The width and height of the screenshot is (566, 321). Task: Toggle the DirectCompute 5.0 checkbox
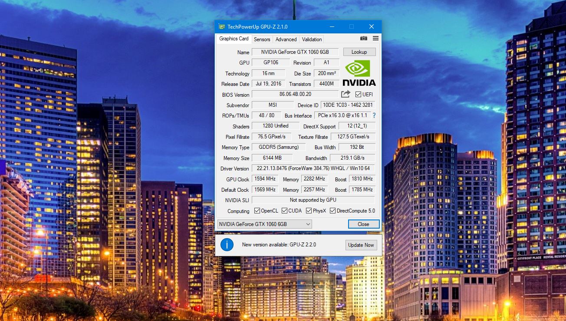coord(333,211)
